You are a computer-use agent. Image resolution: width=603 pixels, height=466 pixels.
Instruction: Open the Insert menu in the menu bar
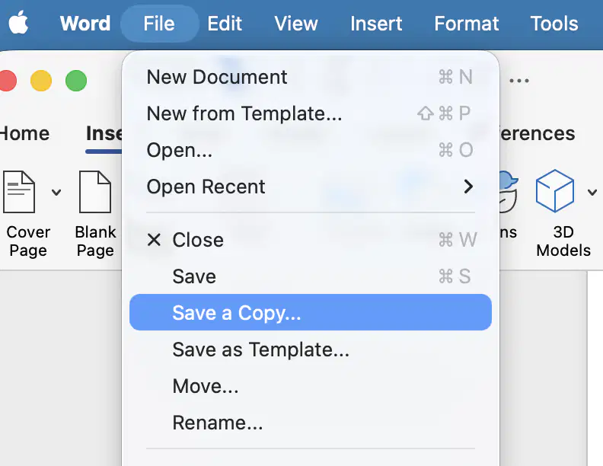(x=375, y=24)
